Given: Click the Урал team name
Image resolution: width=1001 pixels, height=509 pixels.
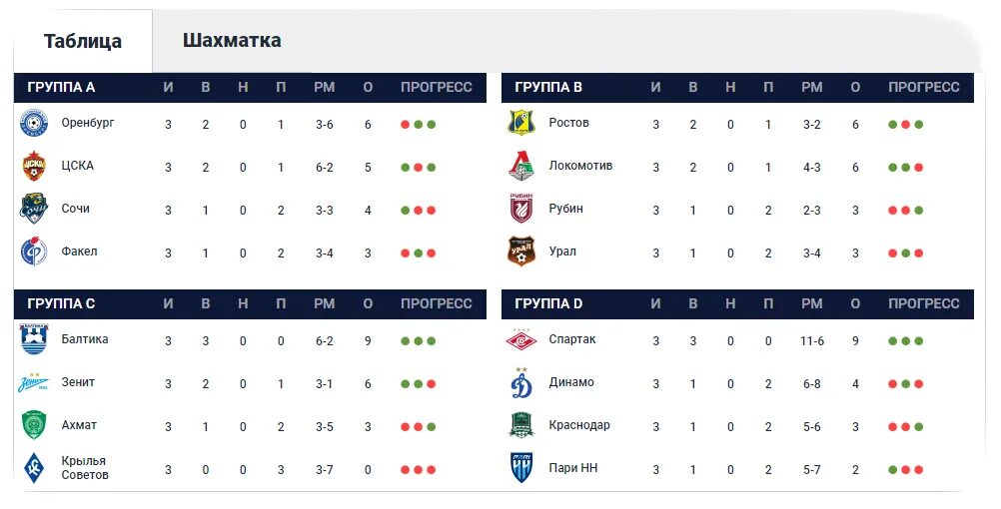Looking at the screenshot, I should point(562,252).
